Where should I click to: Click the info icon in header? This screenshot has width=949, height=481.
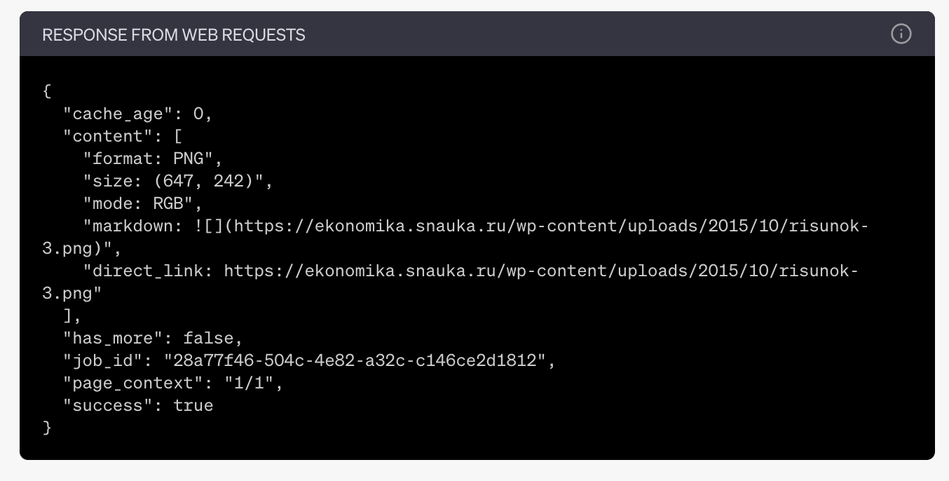tap(901, 34)
